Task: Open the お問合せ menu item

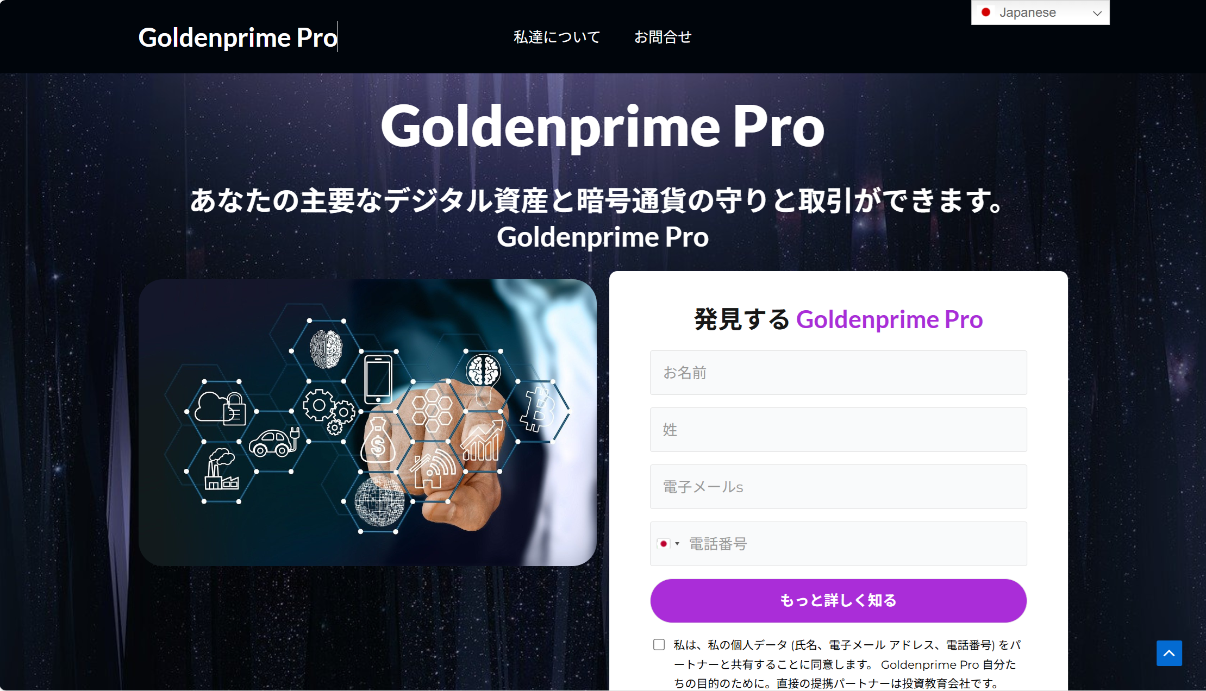Action: 663,37
